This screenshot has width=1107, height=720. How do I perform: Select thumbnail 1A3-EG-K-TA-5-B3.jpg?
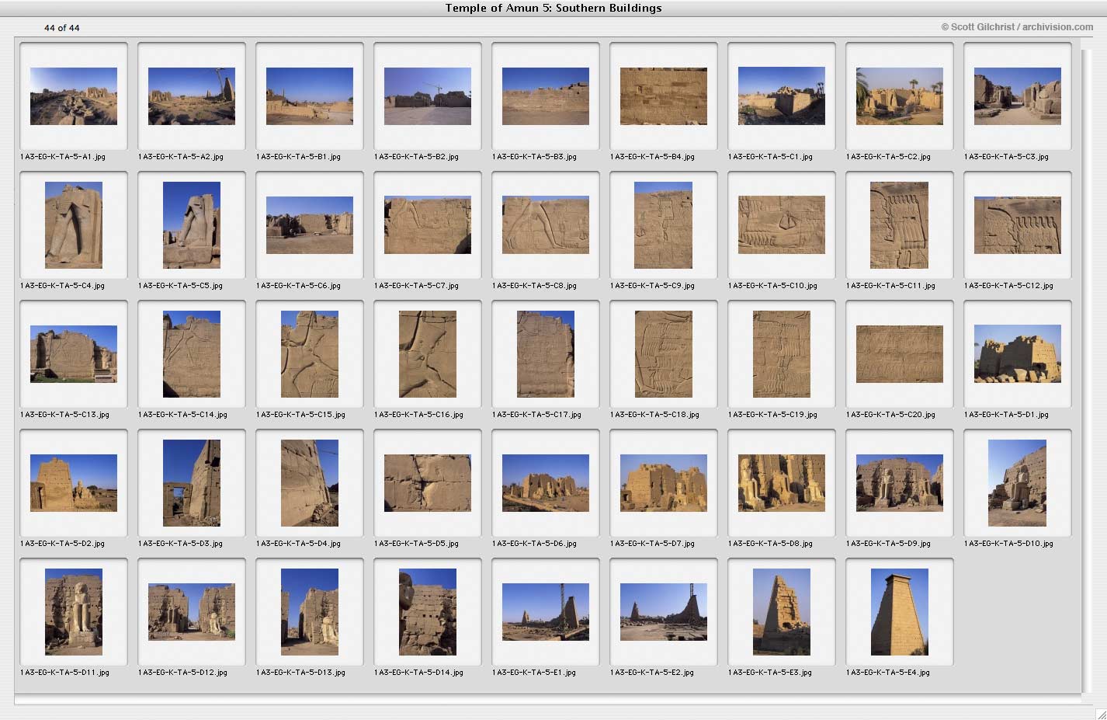546,96
